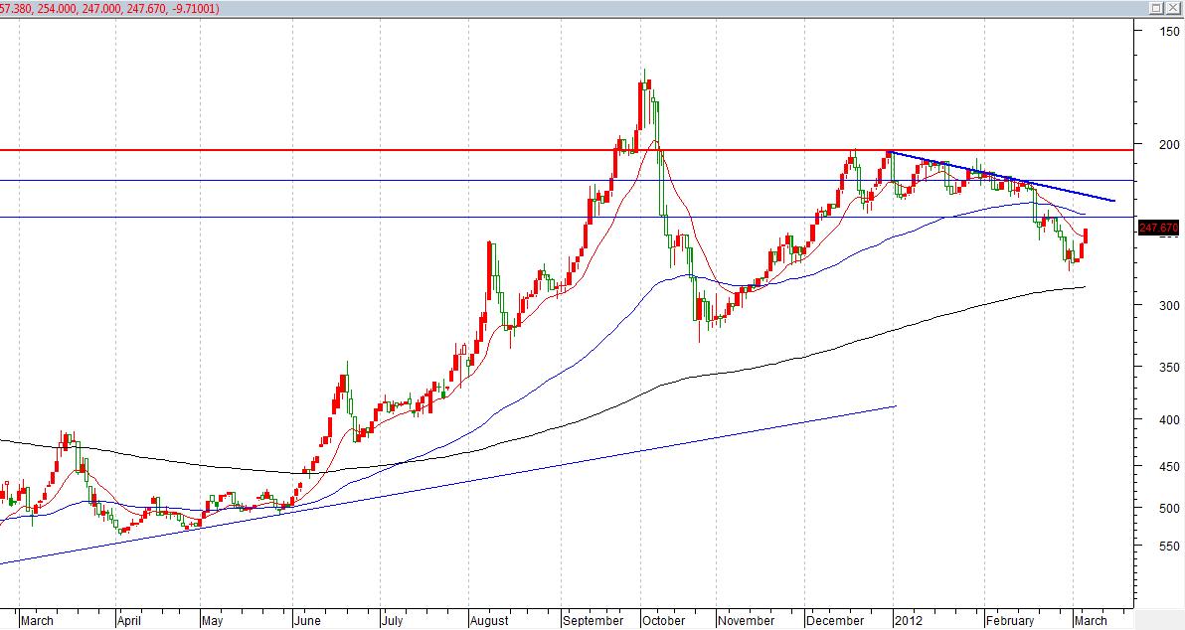
Task: Click the October date axis label
Action: click(x=663, y=621)
